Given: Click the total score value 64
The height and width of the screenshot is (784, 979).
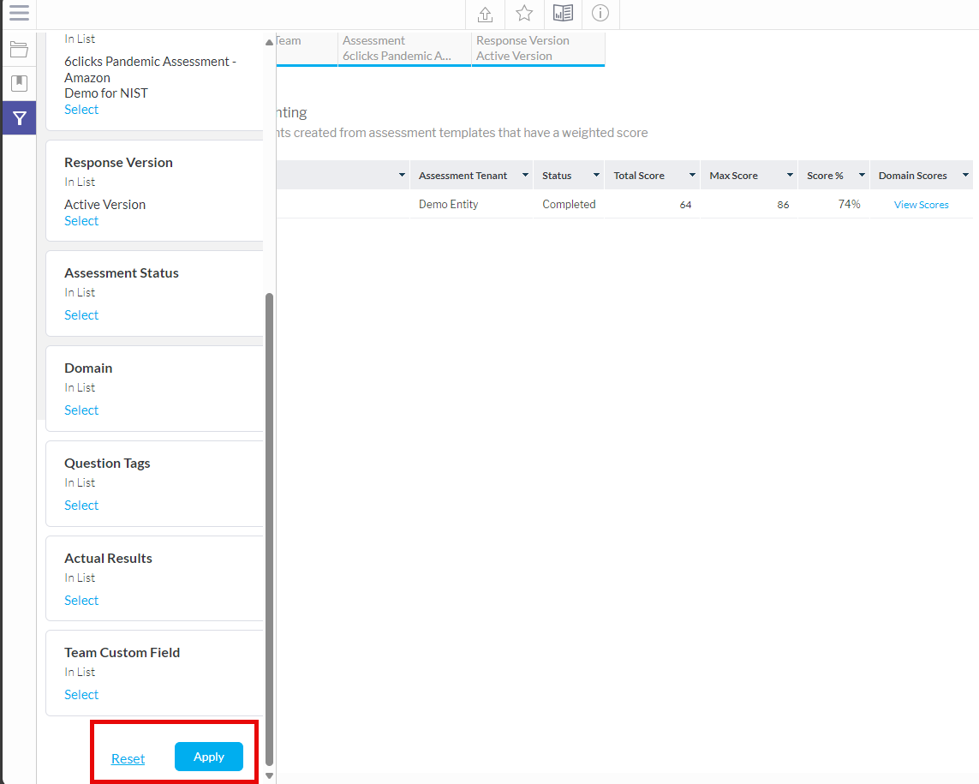Looking at the screenshot, I should point(685,205).
